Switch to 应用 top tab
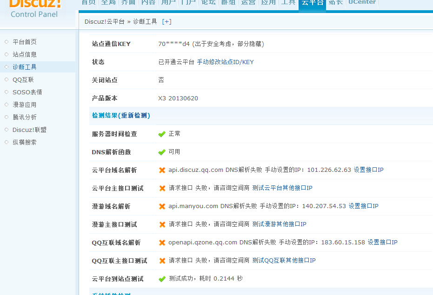The width and height of the screenshot is (433, 295). (x=268, y=3)
